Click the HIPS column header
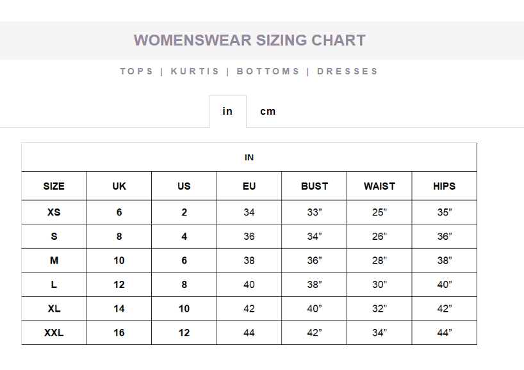The width and height of the screenshot is (524, 370). [x=444, y=186]
